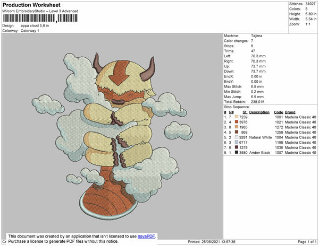The height and width of the screenshot is (246, 319).
Task: Click the min stitch value '0.2 mm'
Action: pos(257,92)
